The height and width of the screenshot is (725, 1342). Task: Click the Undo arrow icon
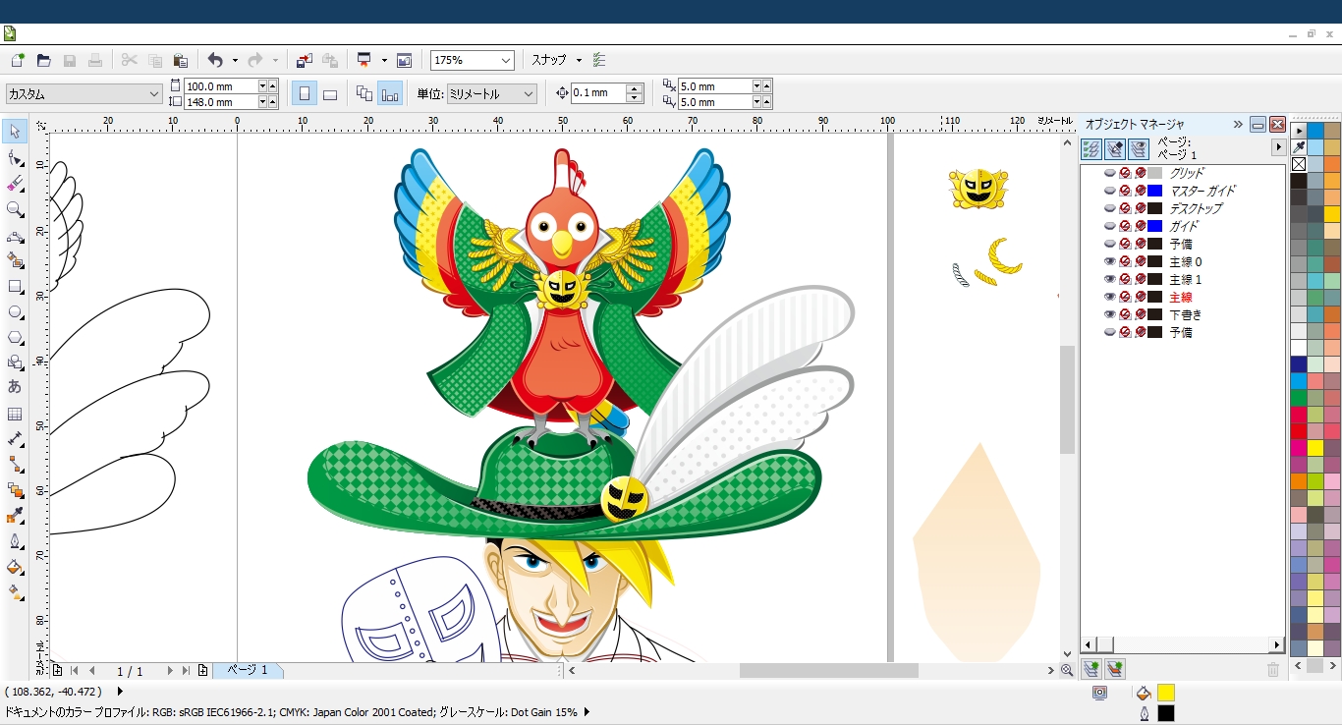[x=215, y=61]
